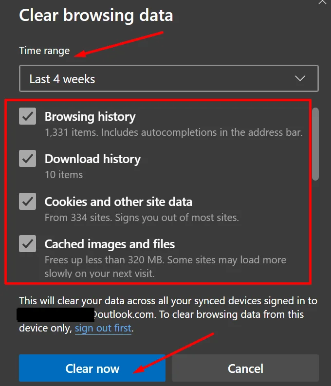Cancel clearing browsing data

tap(245, 368)
